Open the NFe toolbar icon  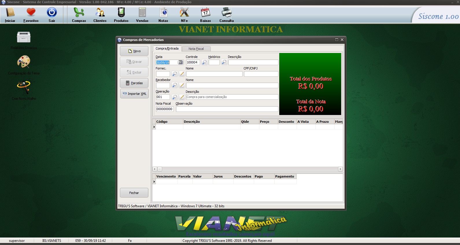[x=184, y=15]
